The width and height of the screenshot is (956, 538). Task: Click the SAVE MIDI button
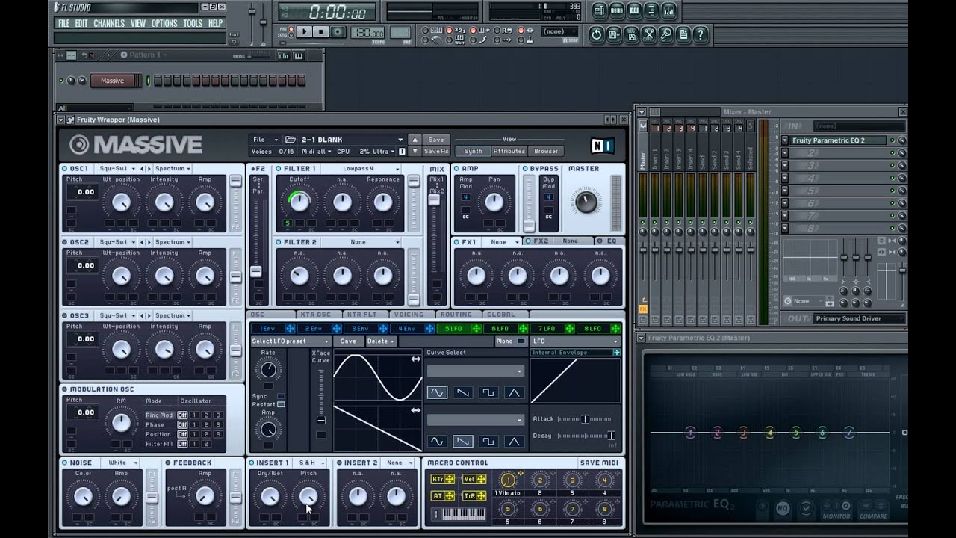coord(599,463)
